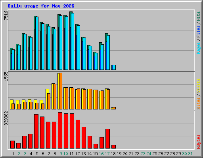Image resolution: width=203 pixels, height=158 pixels.
Task: Click the red KBytes bar for day 1
Action: (12, 145)
